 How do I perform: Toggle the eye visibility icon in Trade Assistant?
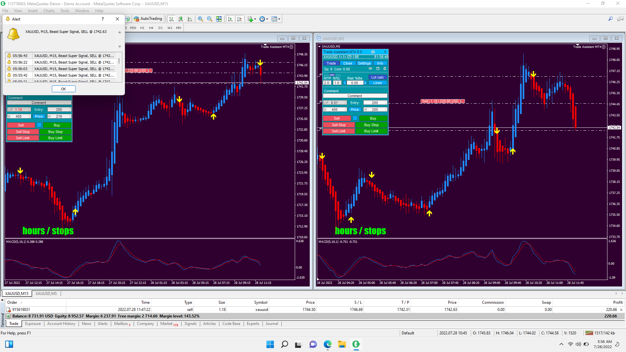[370, 69]
